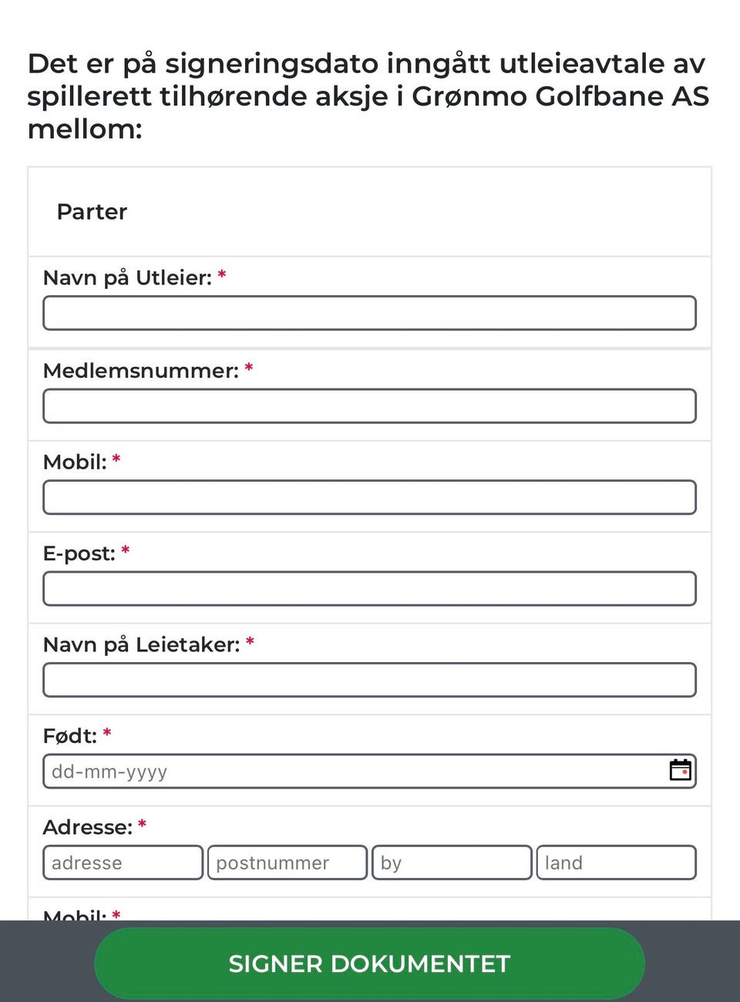The height and width of the screenshot is (1002, 740).
Task: Click the E-post input field
Action: point(369,589)
